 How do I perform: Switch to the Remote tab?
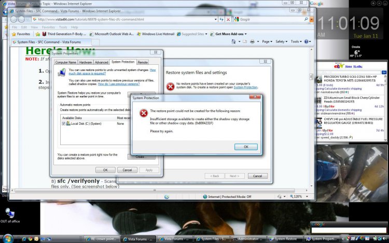point(143,62)
